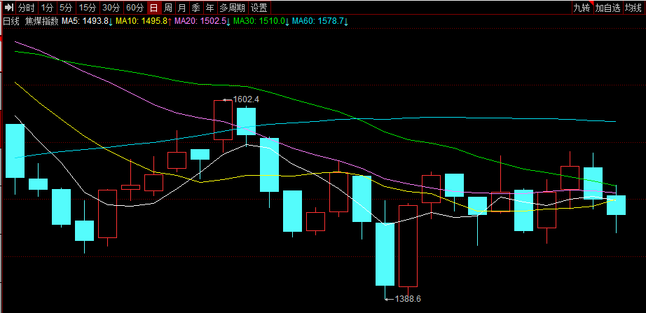Image resolution: width=646 pixels, height=313 pixels.
Task: Select the 1分 one-minute period
Action: click(x=48, y=8)
